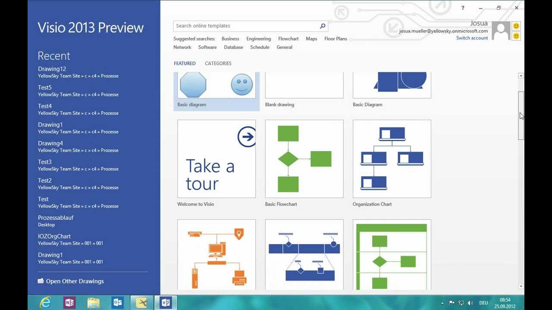This screenshot has height=310, width=552.
Task: Click the arrow icon on Take a tour
Action: click(x=247, y=137)
